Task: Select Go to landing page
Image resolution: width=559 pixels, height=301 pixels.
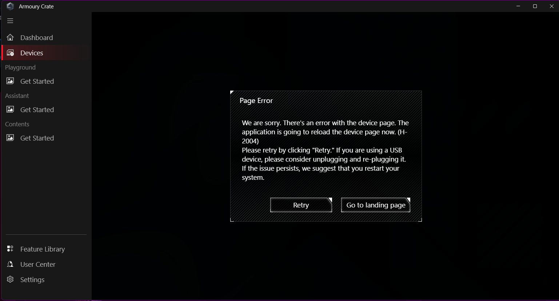Action: [x=375, y=205]
